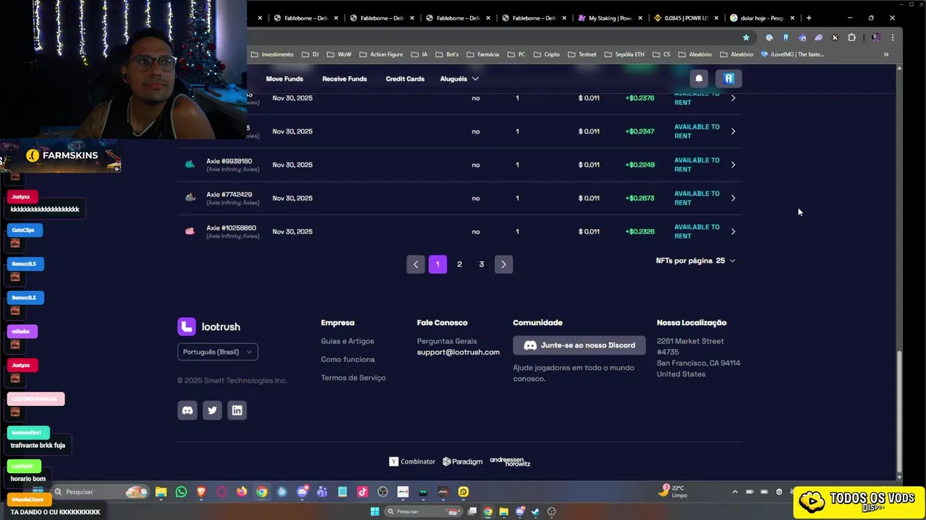
Task: Open Receive Funds in the nav
Action: (344, 79)
